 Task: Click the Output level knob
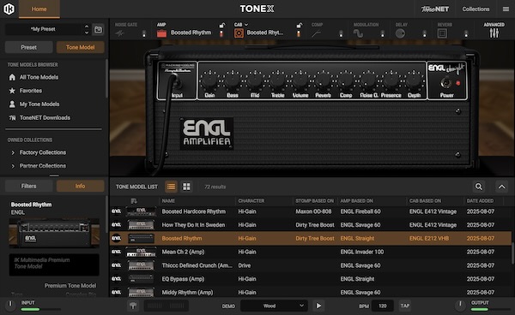click(x=460, y=305)
